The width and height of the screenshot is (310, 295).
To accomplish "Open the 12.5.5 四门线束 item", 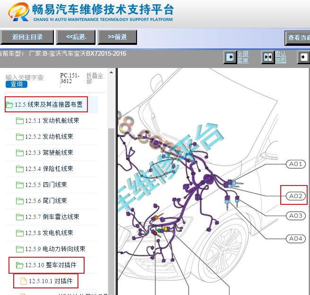I will [x=46, y=185].
